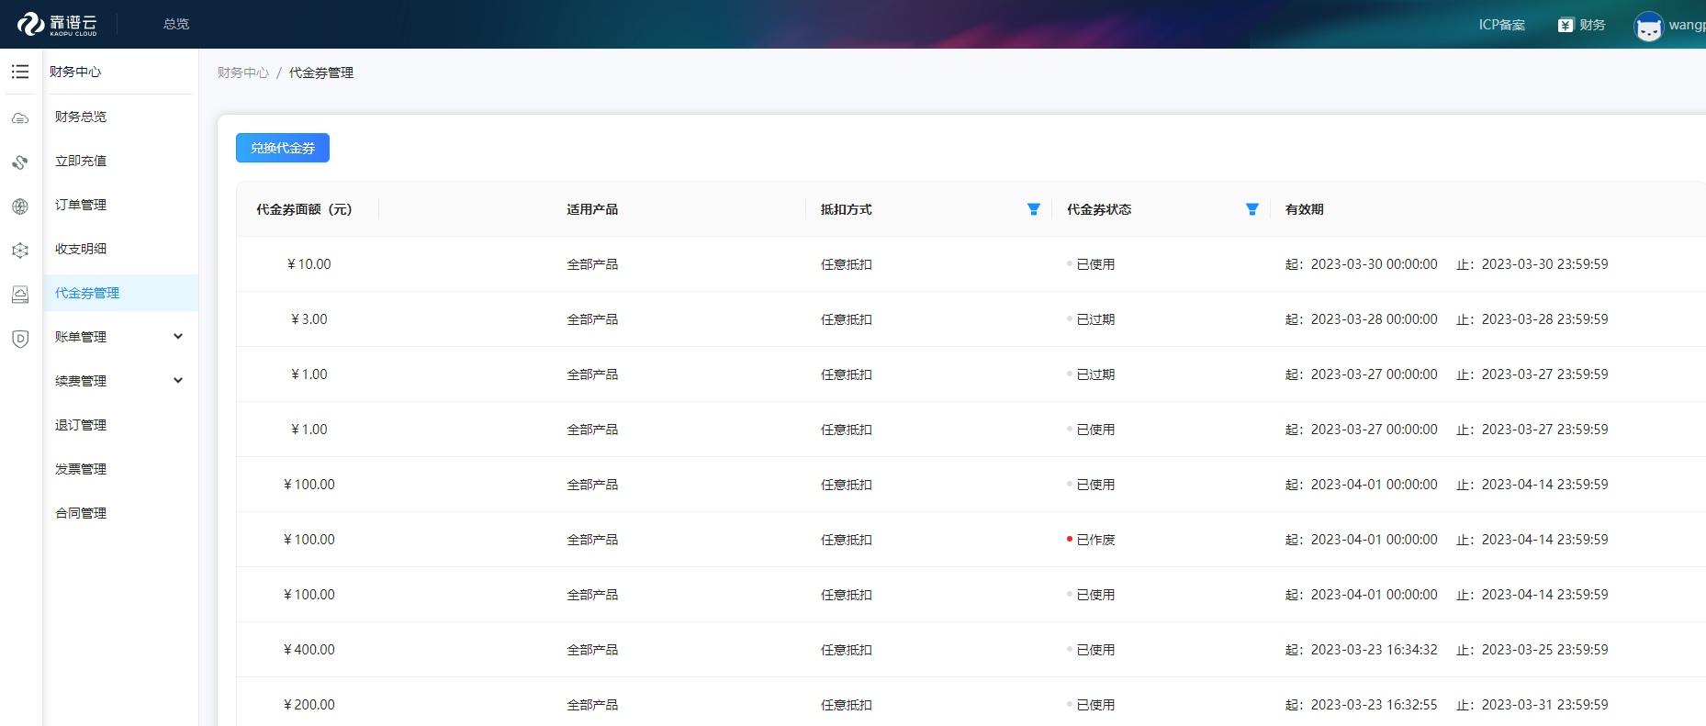1706x726 pixels.
Task: Click 代金券管理 breadcrumb text
Action: click(321, 73)
